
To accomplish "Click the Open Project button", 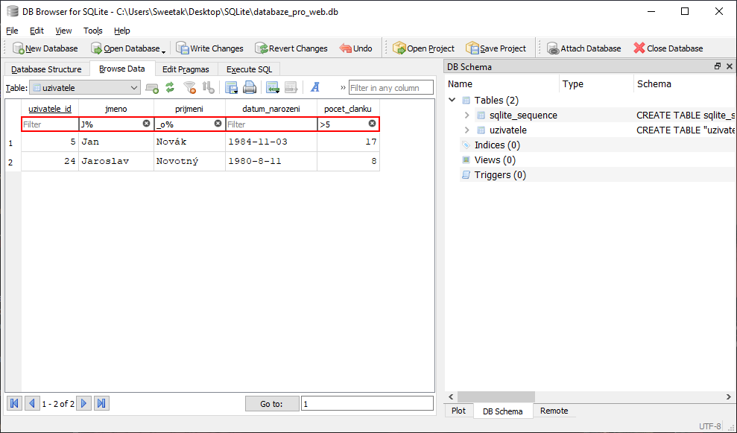I will 423,48.
